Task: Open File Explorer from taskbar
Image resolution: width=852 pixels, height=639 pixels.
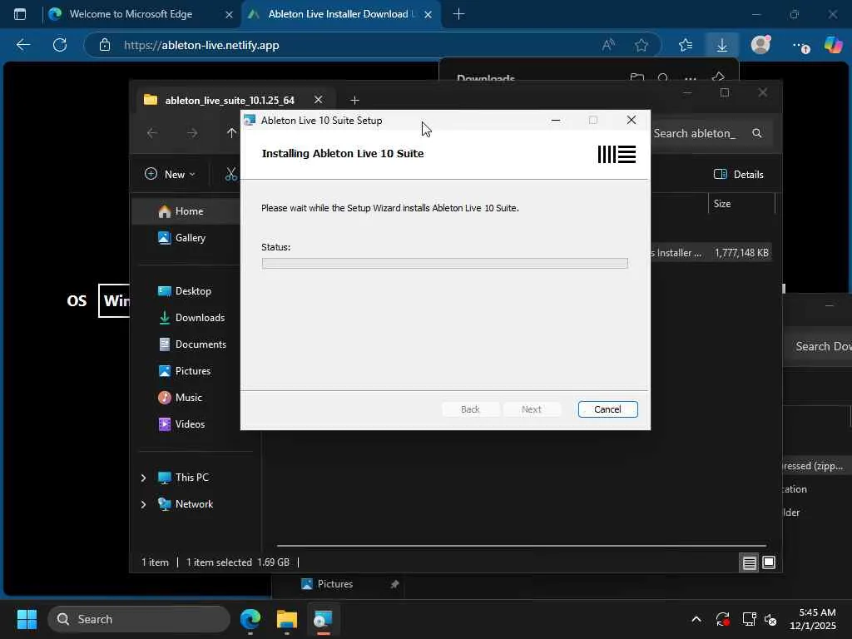Action: click(x=287, y=619)
